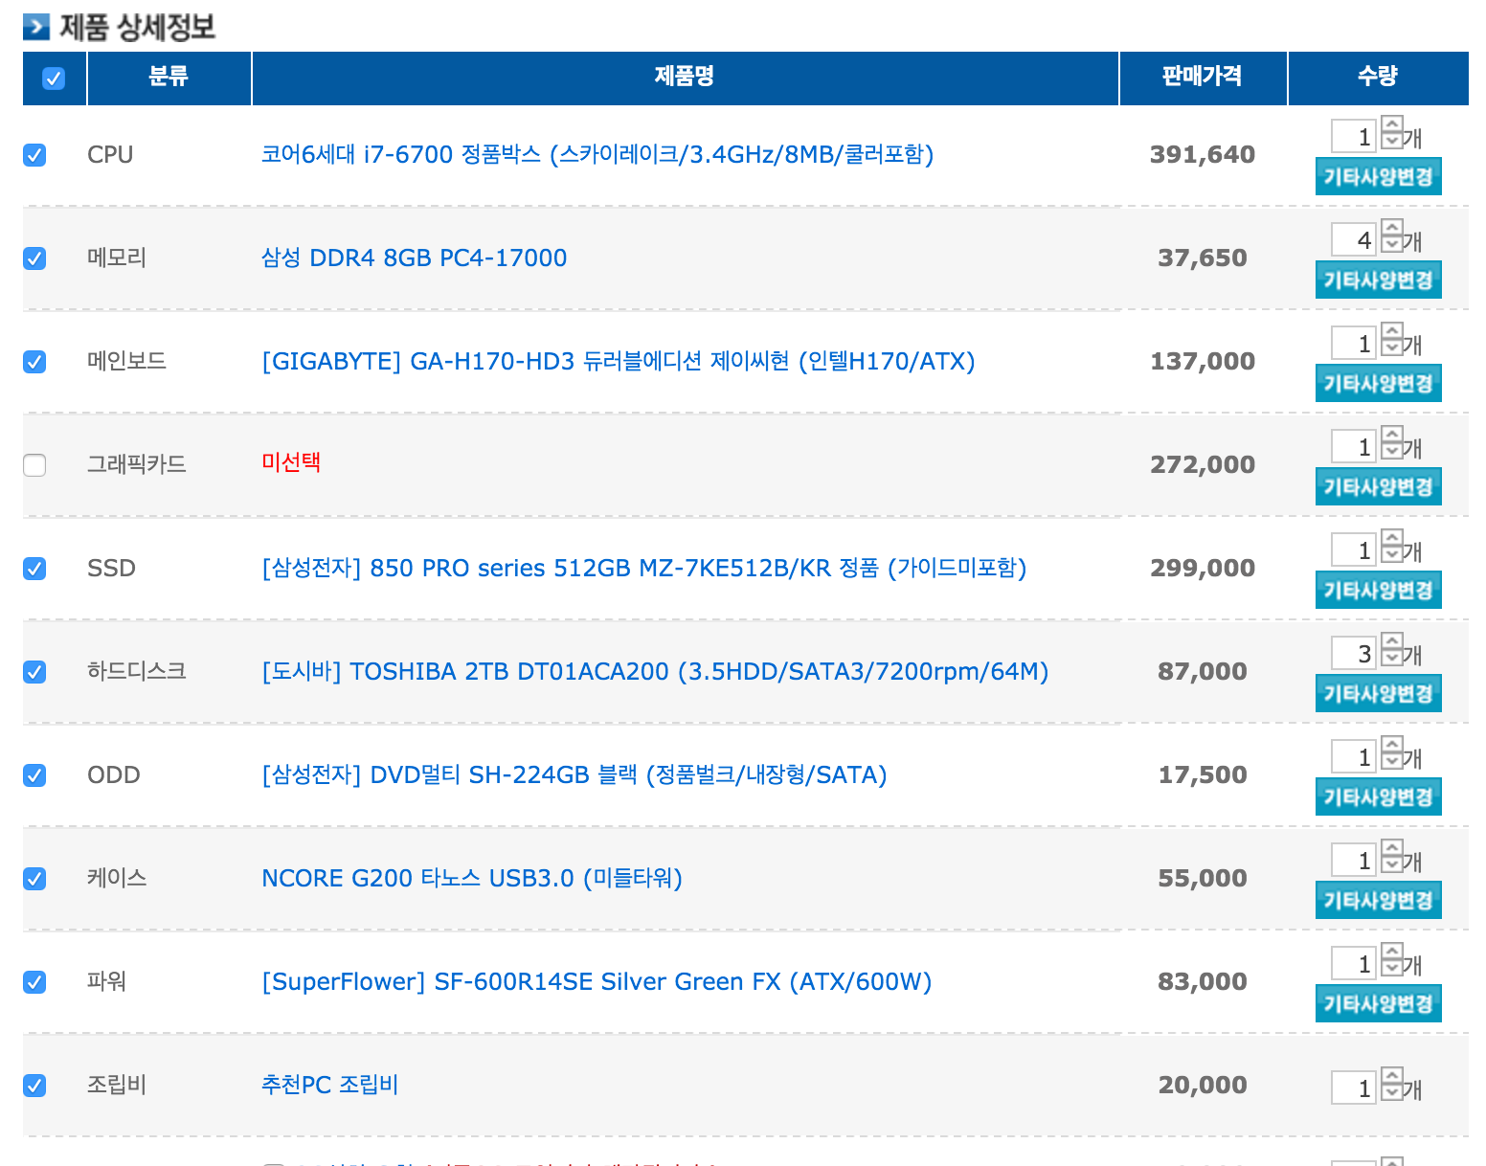The image size is (1486, 1166).
Task: Adjust ODD quantity with its stepper arrows
Action: tap(1392, 753)
